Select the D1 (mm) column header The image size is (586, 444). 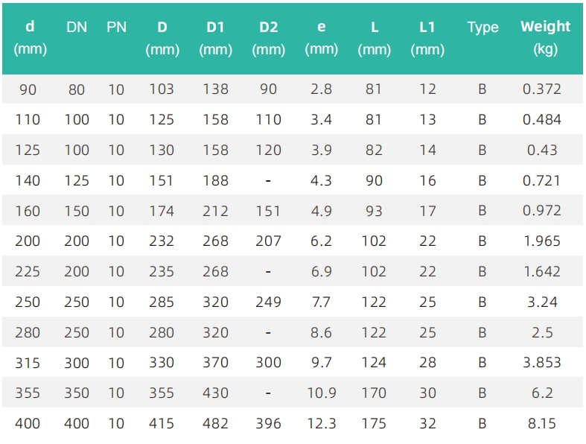click(x=216, y=38)
